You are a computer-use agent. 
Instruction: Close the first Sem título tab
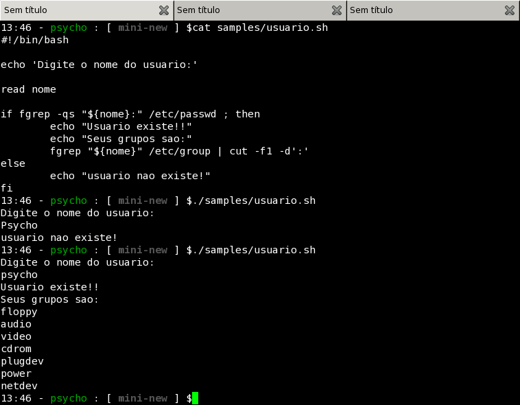163,10
